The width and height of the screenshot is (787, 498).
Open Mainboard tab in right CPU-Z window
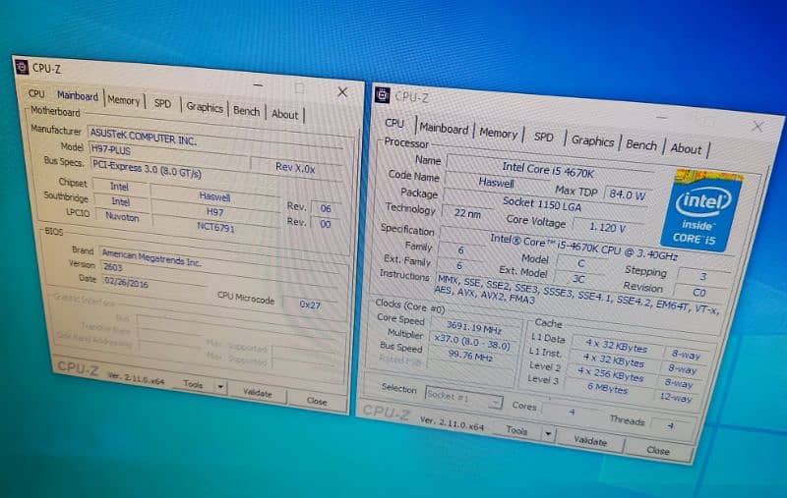click(x=444, y=129)
